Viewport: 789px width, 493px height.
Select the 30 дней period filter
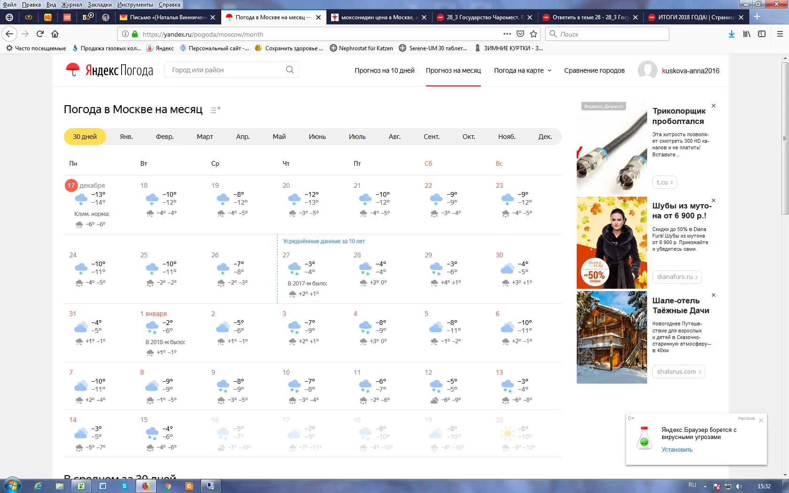click(85, 137)
